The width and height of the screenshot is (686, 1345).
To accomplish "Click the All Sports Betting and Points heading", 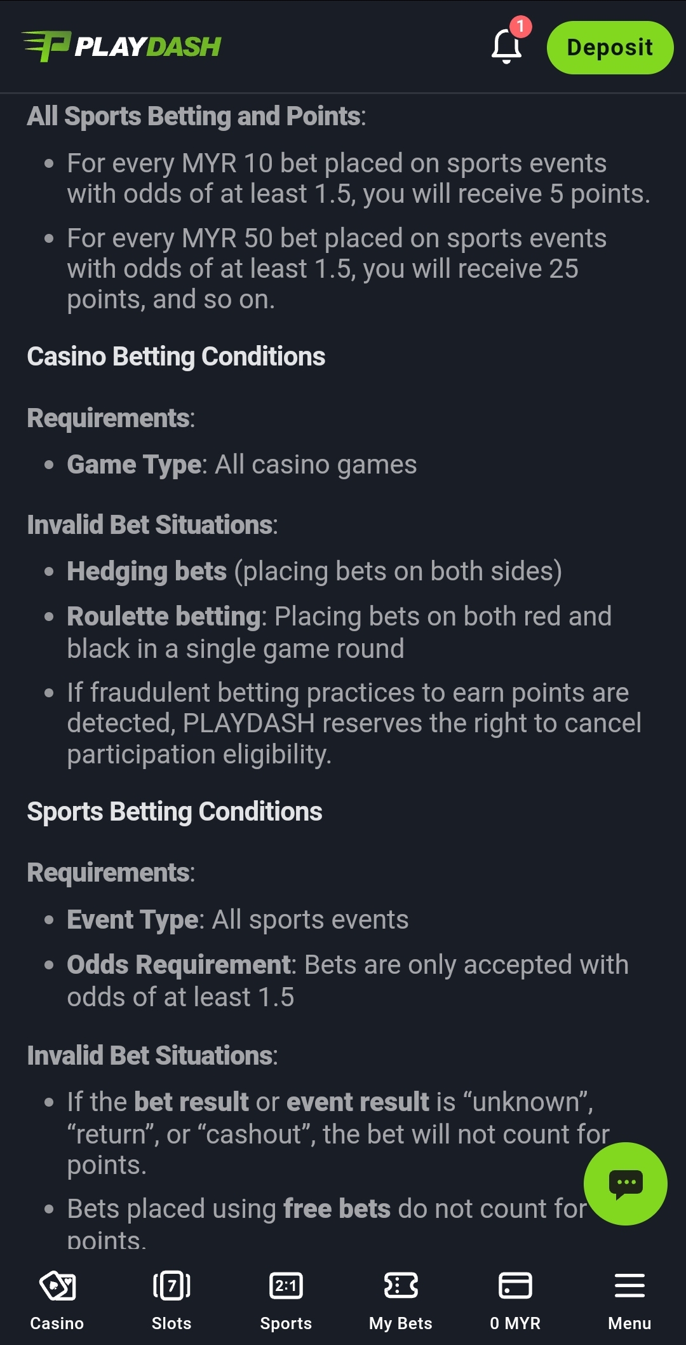I will (x=196, y=116).
